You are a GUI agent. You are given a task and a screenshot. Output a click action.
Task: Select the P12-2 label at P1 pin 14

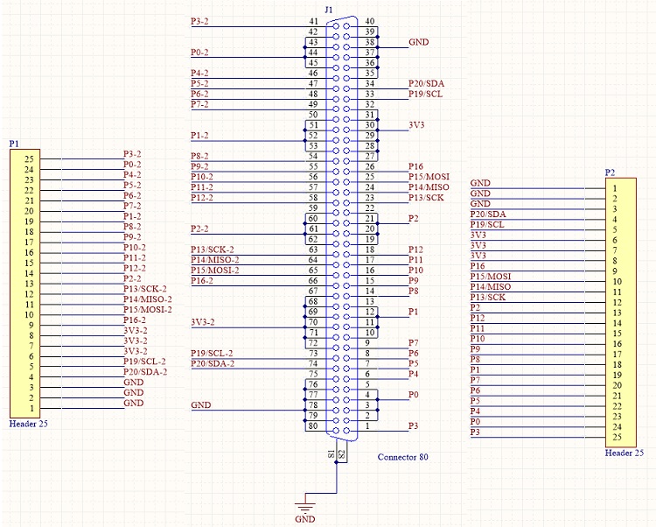point(135,268)
